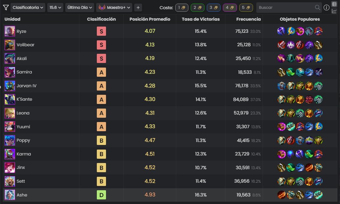Viewport: 340px width, 204px height.
Task: Click Yuumi's first popular item icon
Action: [281, 127]
